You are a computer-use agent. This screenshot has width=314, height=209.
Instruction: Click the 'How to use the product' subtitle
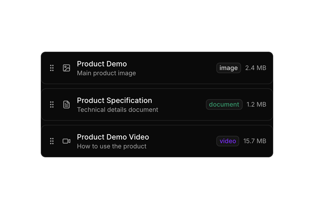pyautogui.click(x=111, y=146)
